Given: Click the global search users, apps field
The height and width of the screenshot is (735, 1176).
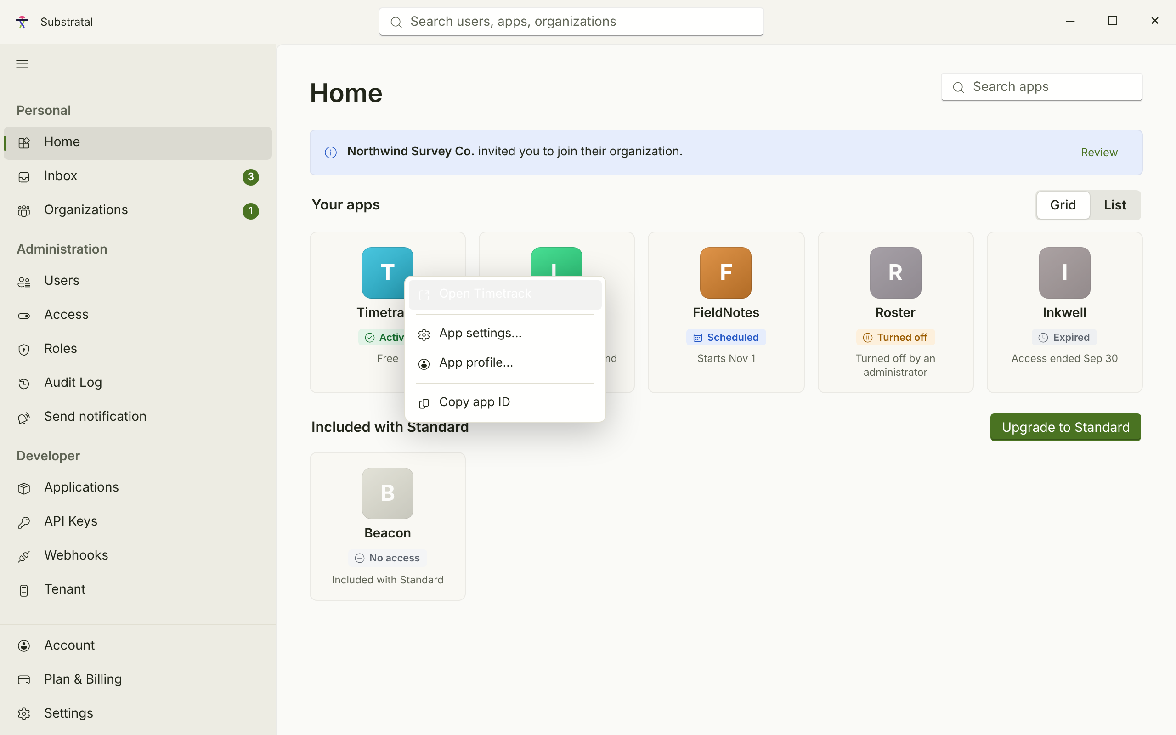Looking at the screenshot, I should (571, 22).
